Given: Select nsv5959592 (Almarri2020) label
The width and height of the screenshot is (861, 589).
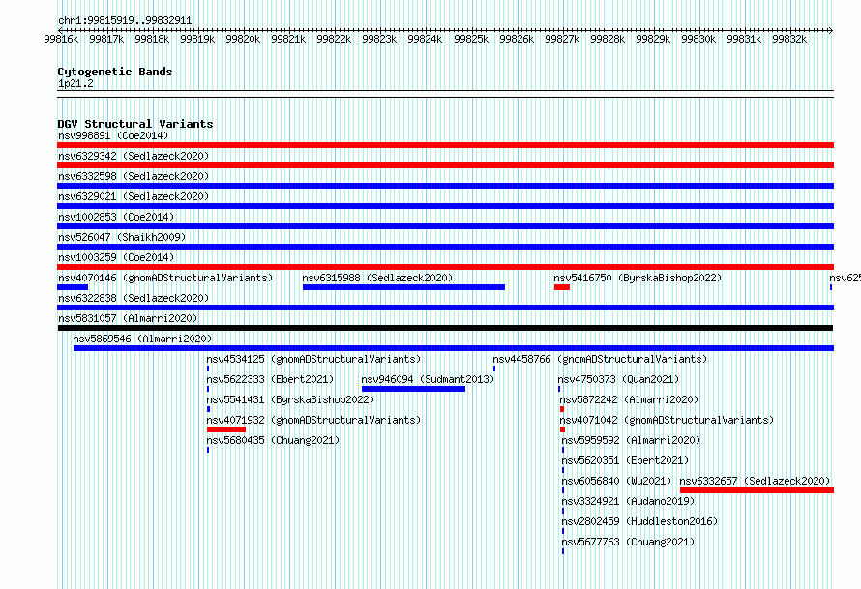Looking at the screenshot, I should click(x=631, y=440).
